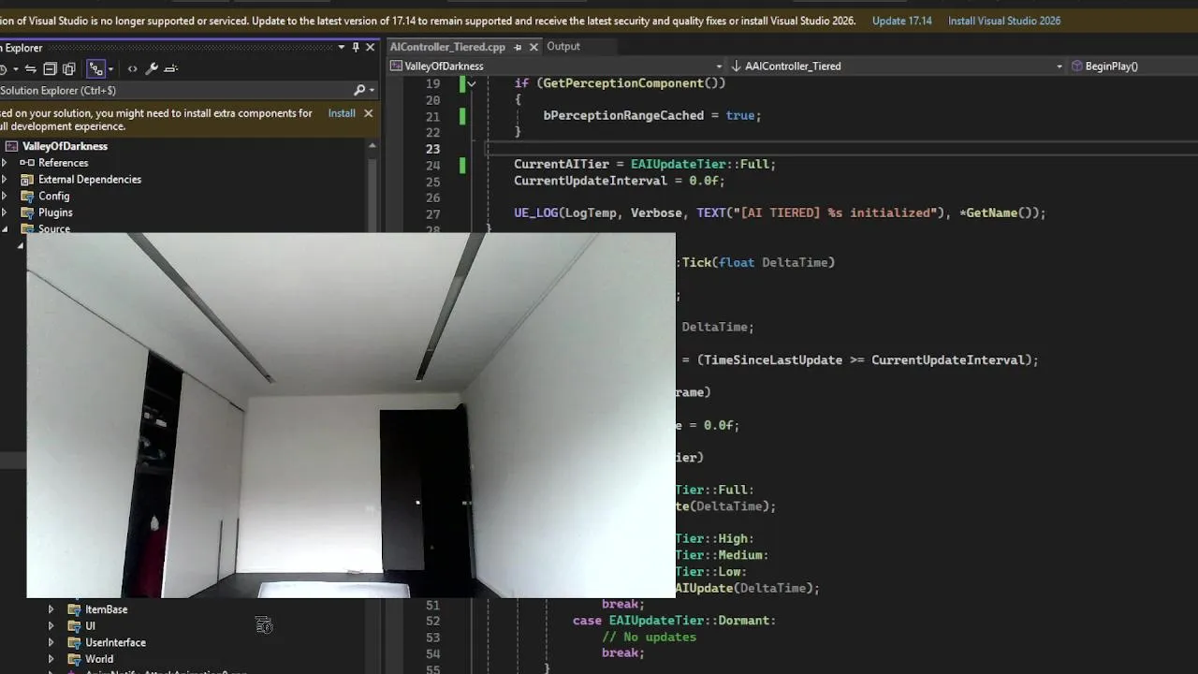Click the References icon in tree
The height and width of the screenshot is (674, 1198).
click(x=27, y=163)
